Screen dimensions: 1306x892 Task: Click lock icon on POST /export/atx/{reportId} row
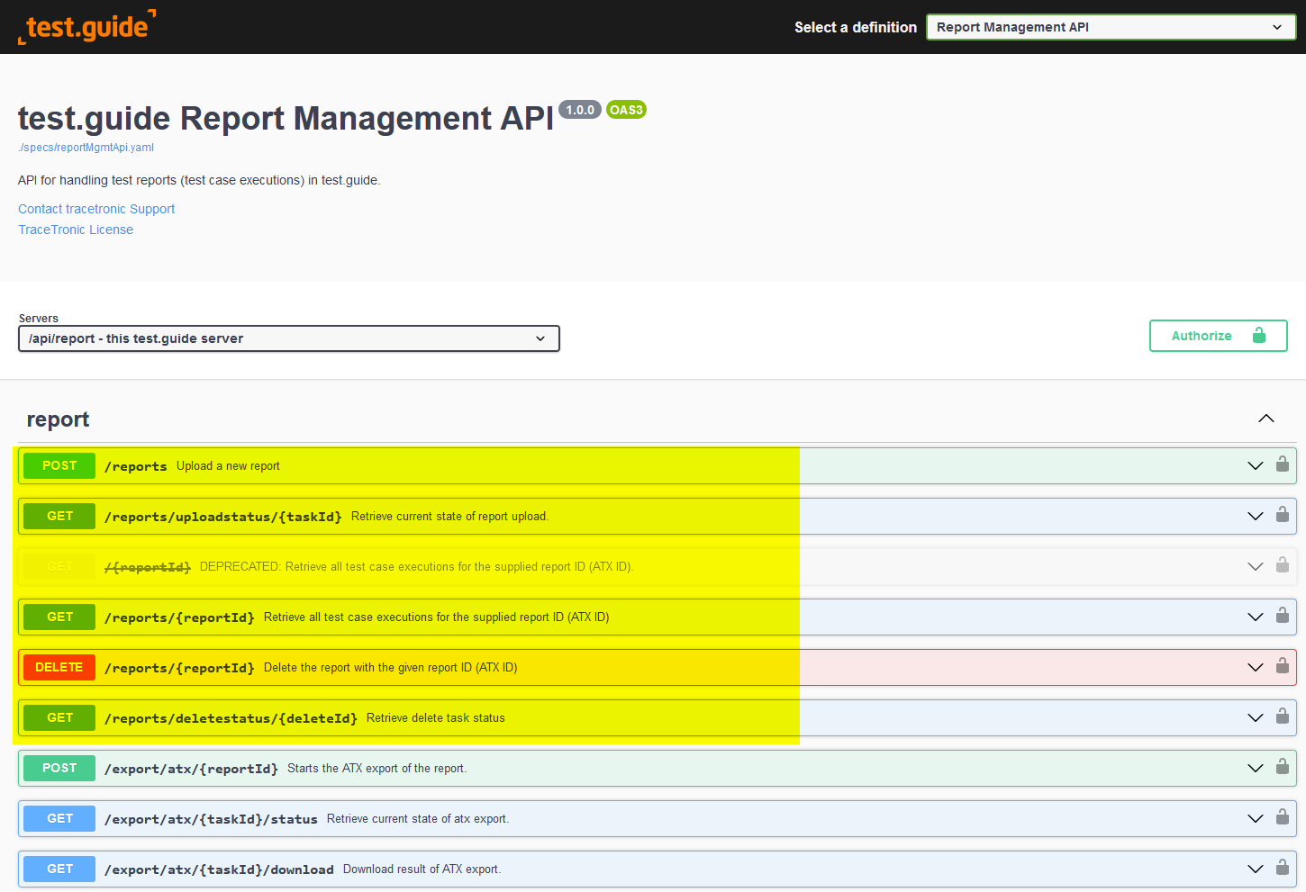pos(1282,767)
